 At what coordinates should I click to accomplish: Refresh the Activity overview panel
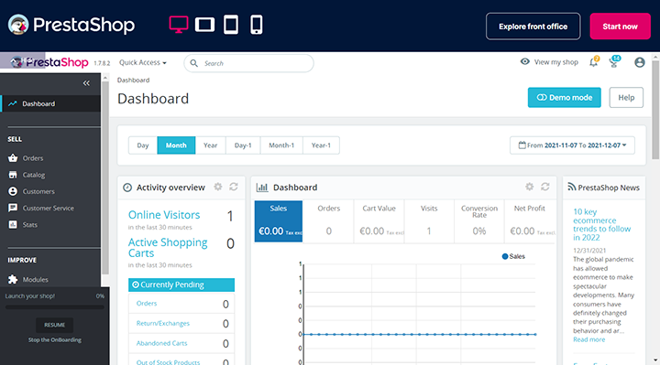click(234, 187)
